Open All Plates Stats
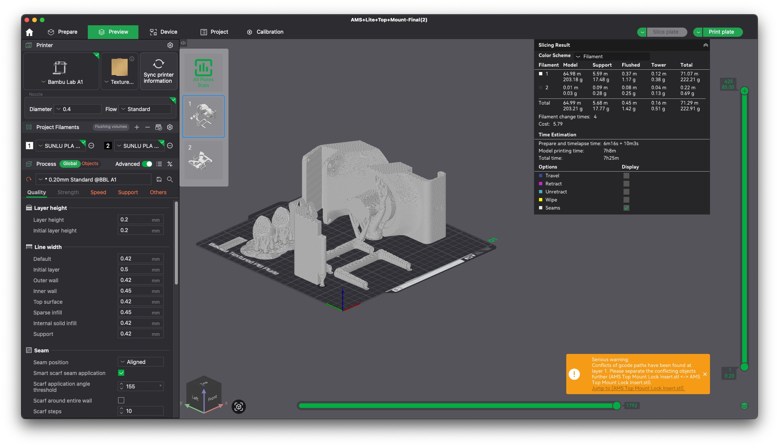779x447 pixels. click(x=204, y=72)
